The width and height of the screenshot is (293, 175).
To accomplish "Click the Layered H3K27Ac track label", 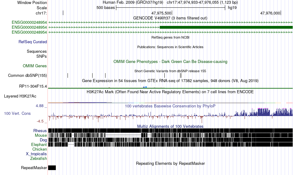I will (20, 96).
